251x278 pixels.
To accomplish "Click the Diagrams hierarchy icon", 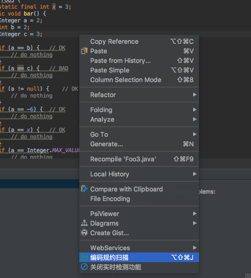I will pyautogui.click(x=84, y=223).
